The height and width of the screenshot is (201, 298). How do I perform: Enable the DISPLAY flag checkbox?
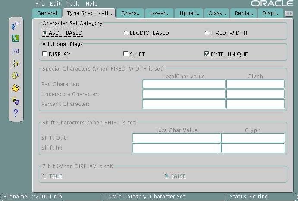[x=45, y=54]
